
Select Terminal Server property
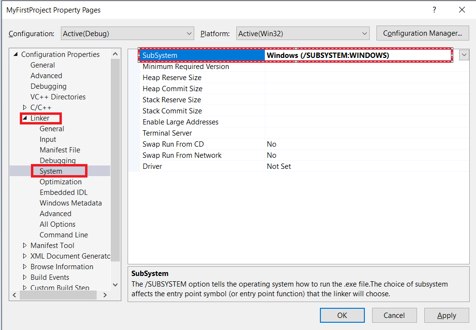pos(167,133)
